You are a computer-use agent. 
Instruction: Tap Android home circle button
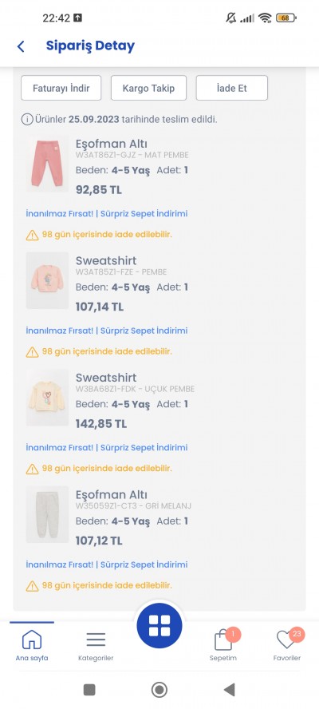(x=159, y=690)
